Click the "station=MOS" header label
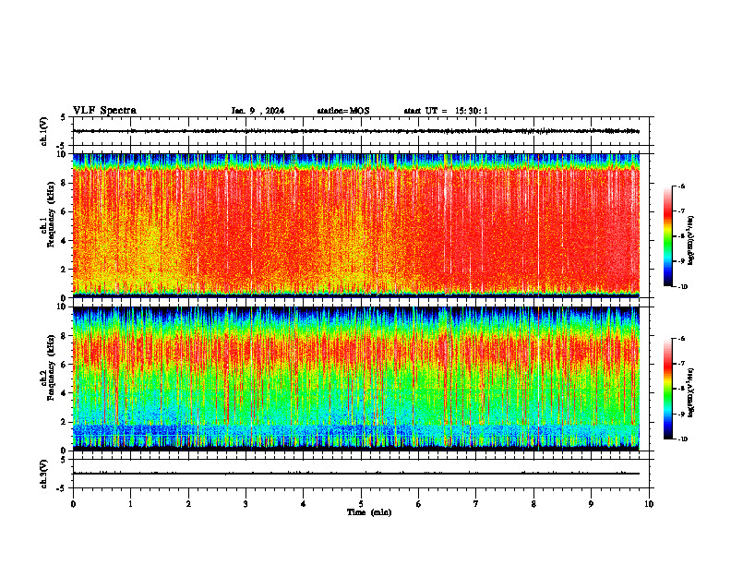Image resolution: width=731 pixels, height=565 pixels. click(343, 111)
